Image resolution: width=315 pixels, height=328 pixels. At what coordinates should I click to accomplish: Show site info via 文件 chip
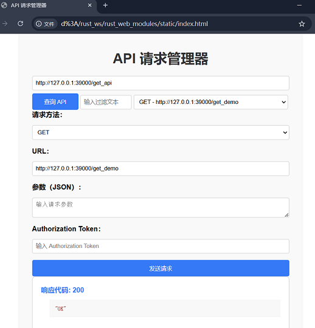[45, 24]
